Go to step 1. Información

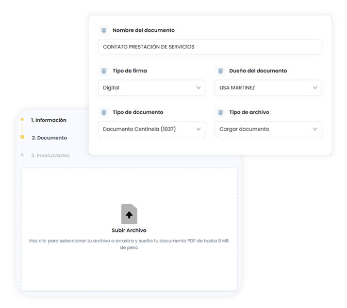48,120
